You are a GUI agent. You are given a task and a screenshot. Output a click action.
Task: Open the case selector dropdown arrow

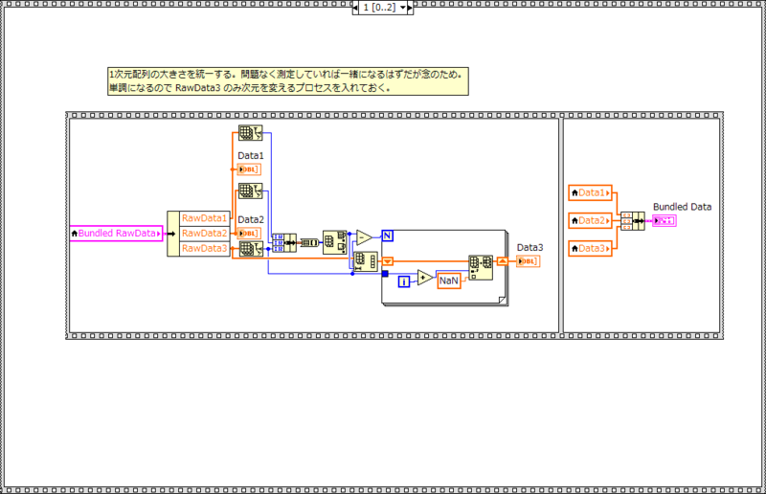click(402, 8)
